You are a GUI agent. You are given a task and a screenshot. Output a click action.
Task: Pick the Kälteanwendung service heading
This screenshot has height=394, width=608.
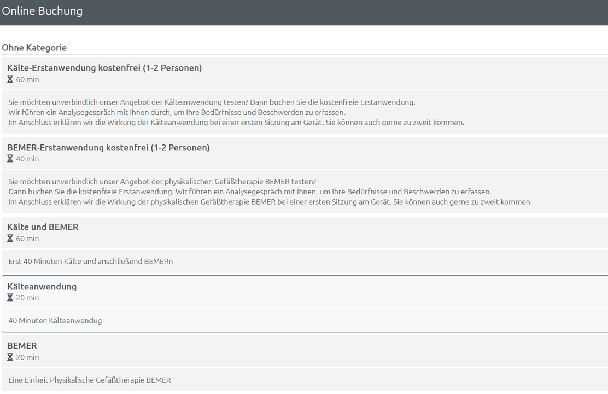(42, 286)
